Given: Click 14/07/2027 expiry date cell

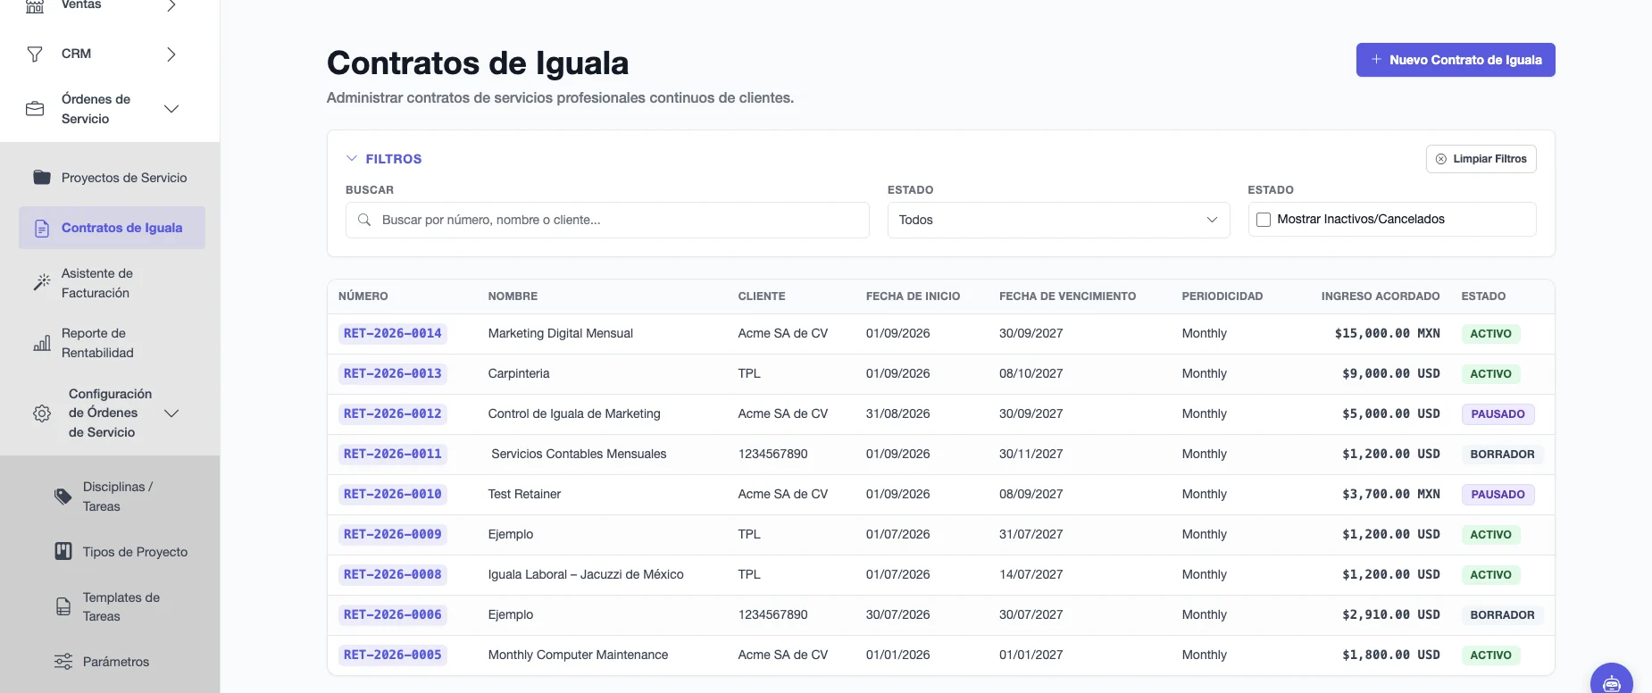Looking at the screenshot, I should [x=1031, y=575].
